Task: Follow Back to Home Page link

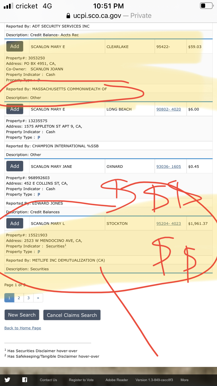Action: pyautogui.click(x=23, y=328)
